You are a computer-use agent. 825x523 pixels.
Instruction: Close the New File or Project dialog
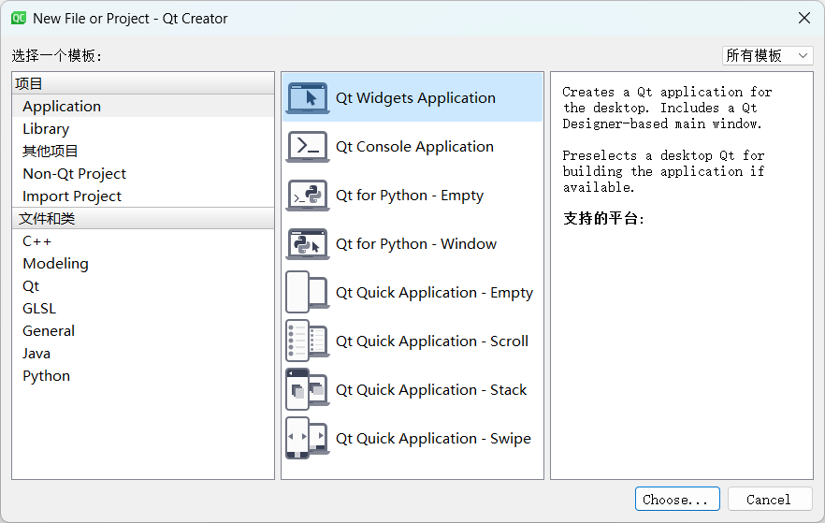(803, 18)
